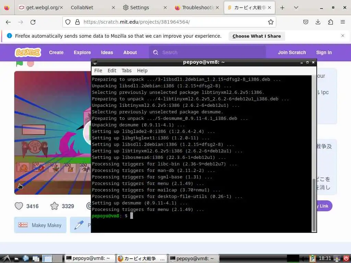The width and height of the screenshot is (351, 263).
Task: Click the red power logout icon
Action: click(x=346, y=259)
